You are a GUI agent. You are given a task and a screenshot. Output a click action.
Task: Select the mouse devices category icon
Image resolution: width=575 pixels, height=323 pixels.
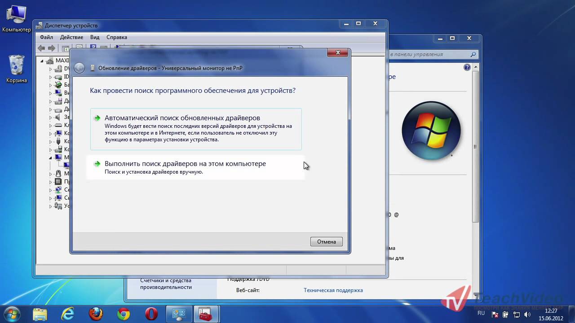click(58, 174)
